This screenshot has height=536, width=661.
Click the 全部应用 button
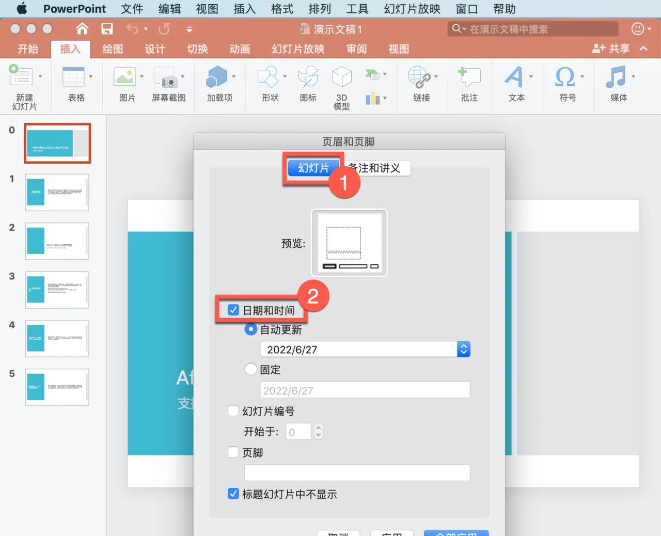pos(456,534)
